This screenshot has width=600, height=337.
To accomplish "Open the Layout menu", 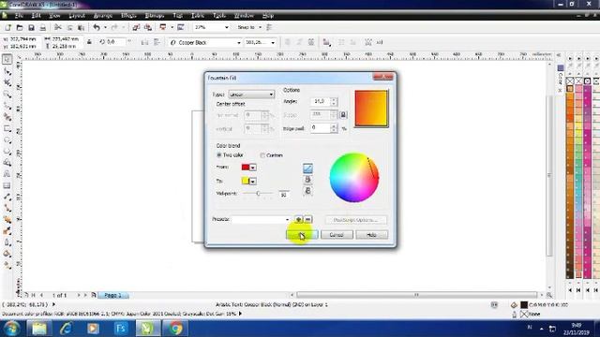I will [x=77, y=16].
